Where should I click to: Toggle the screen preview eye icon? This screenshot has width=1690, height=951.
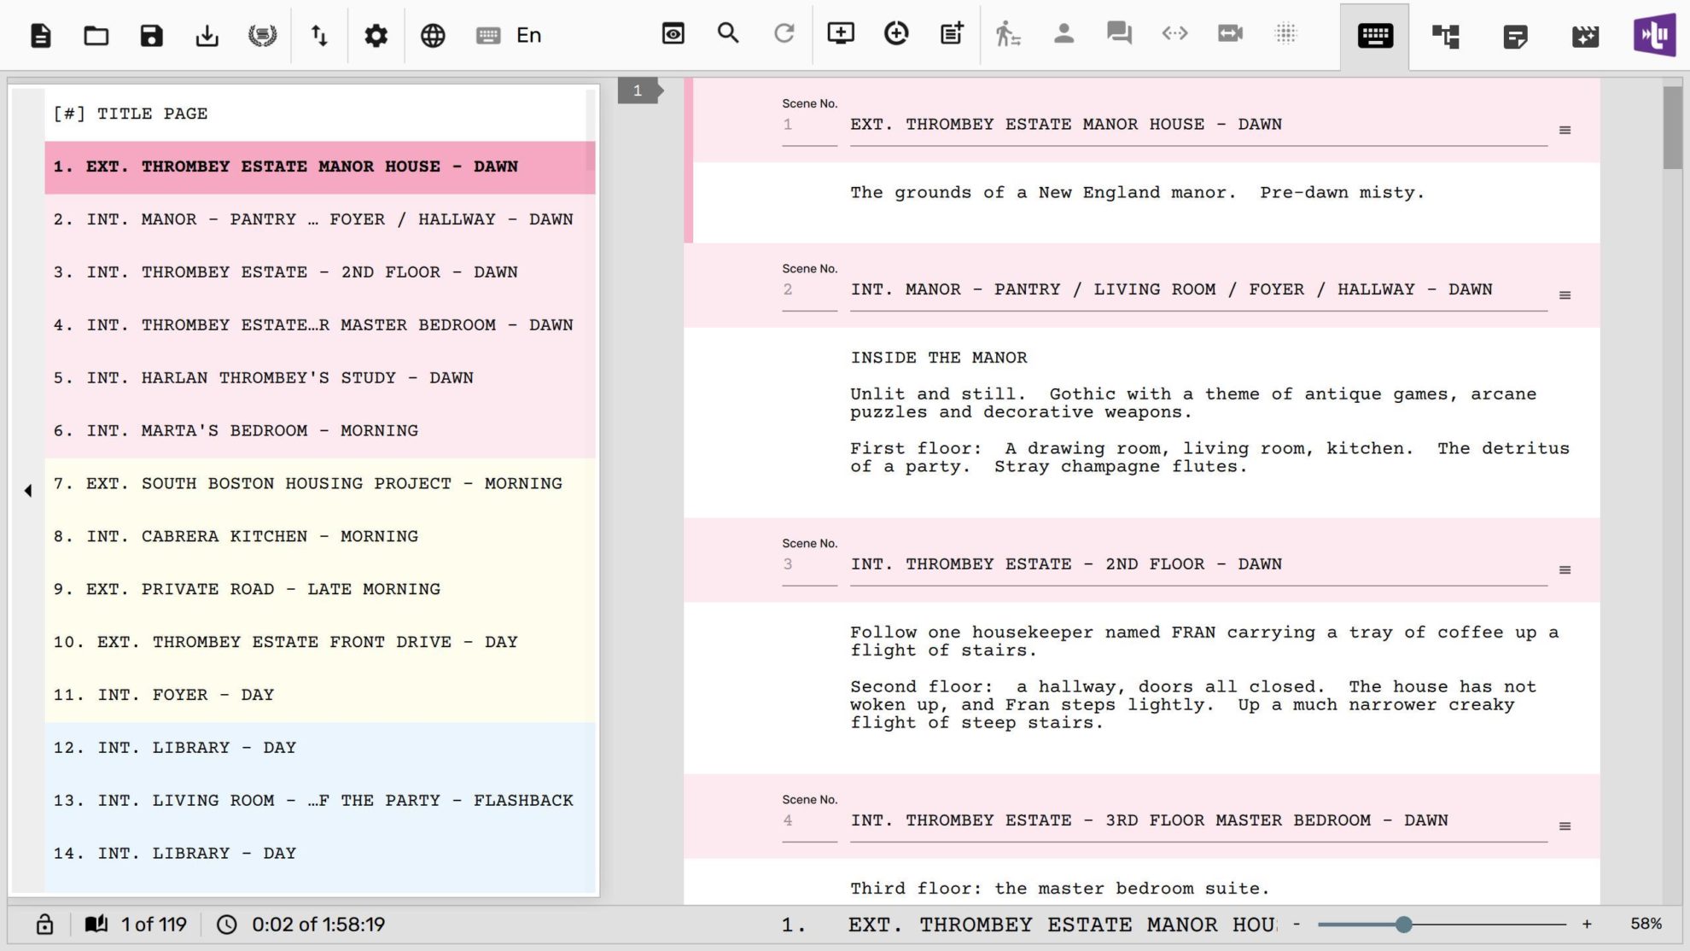(673, 34)
